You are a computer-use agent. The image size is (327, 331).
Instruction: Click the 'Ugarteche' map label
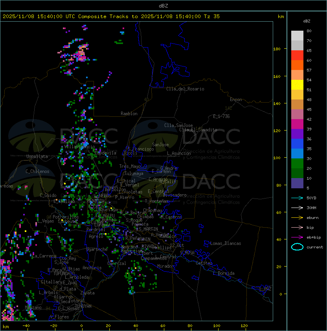pos(97,249)
